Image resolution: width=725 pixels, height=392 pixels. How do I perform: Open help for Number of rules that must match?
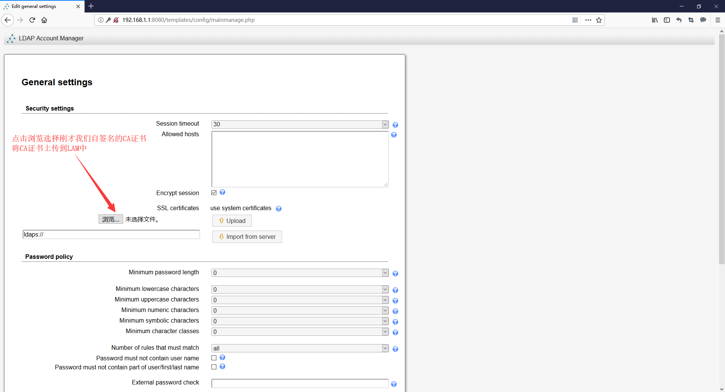395,349
